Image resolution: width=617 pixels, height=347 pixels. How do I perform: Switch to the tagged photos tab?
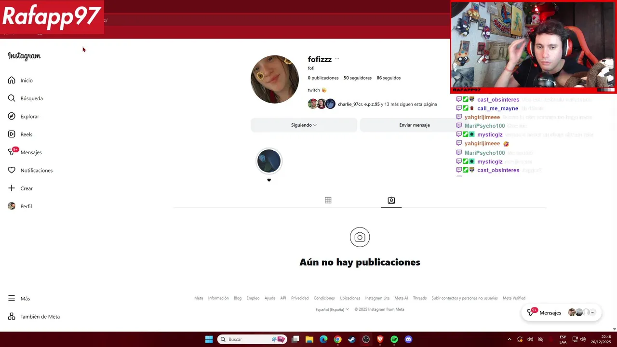tap(391, 200)
